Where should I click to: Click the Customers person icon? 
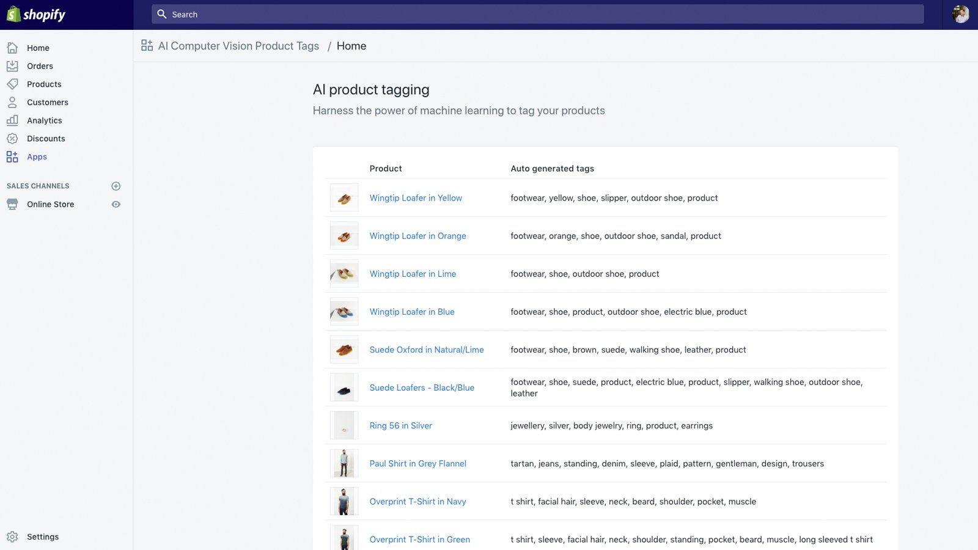12,102
